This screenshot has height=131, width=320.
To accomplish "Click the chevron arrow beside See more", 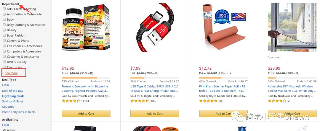I will coord(3,73).
